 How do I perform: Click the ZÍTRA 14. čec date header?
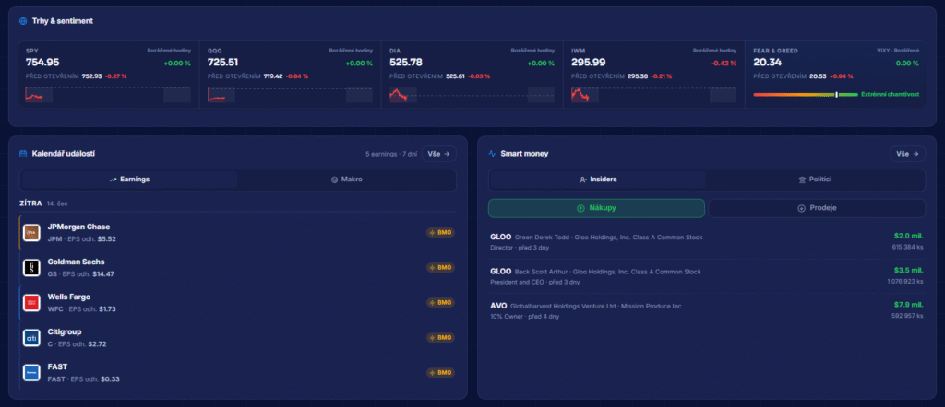(43, 203)
